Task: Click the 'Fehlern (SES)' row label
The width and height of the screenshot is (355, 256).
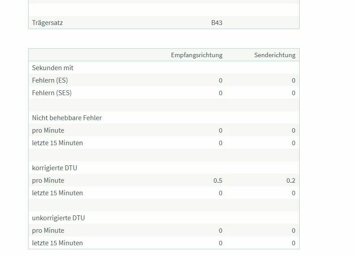Action: point(52,93)
